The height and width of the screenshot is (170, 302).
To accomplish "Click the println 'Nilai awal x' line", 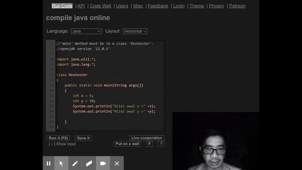I will (114, 106).
